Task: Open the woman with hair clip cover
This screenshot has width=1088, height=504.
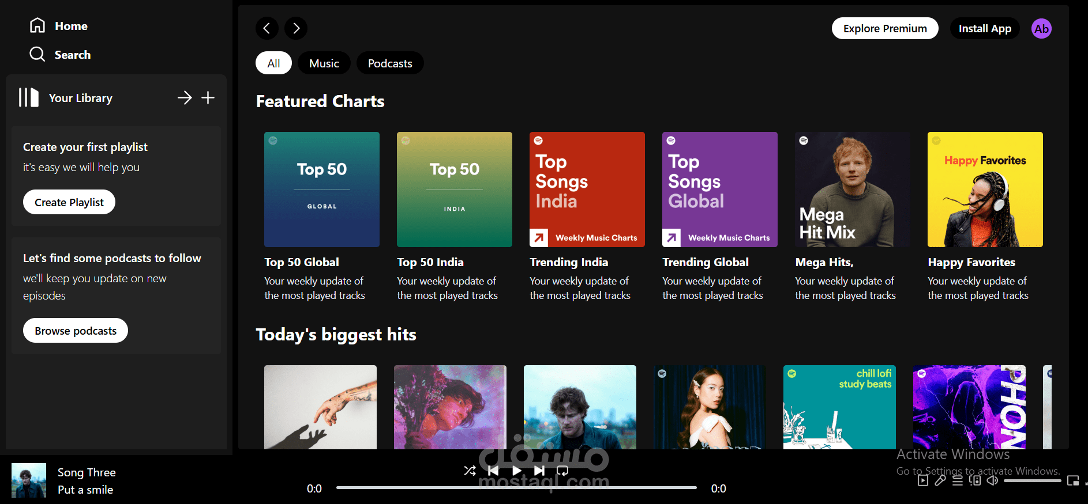Action: click(x=710, y=407)
